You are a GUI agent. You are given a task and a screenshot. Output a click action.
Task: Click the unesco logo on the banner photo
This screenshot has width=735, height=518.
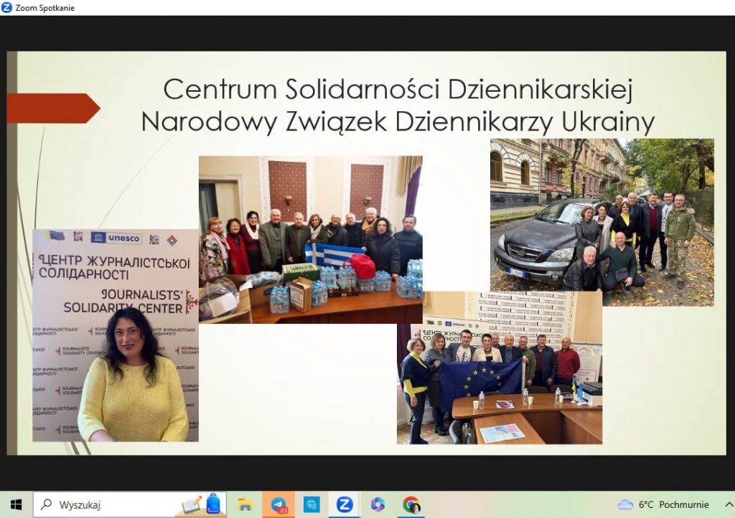coord(116,238)
